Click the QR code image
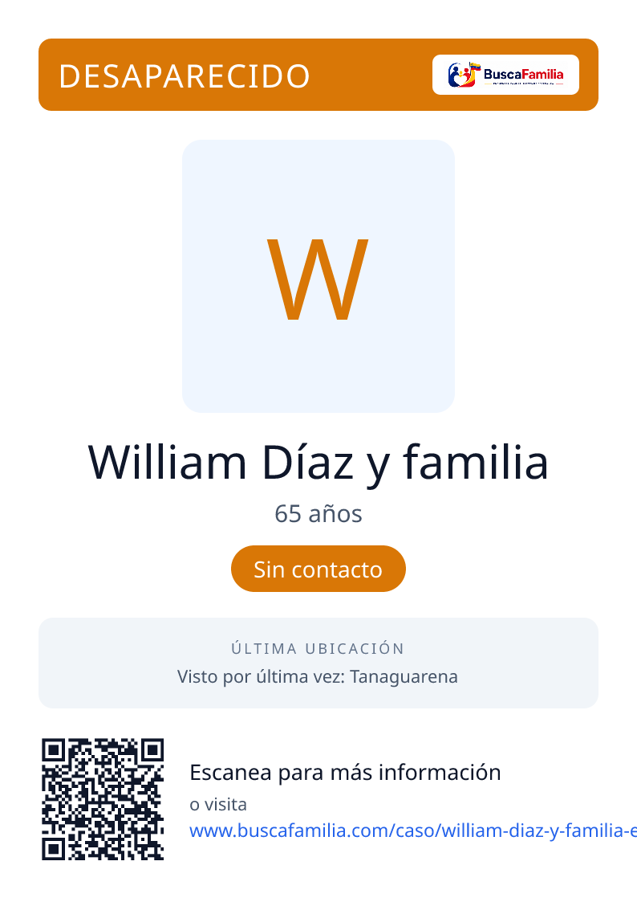Screen dimensions: 637x902 tap(103, 800)
